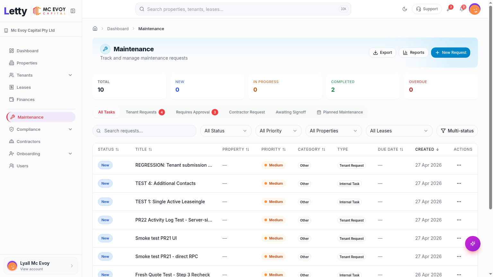Toggle dark mode moon icon
Image resolution: width=493 pixels, height=277 pixels.
405,9
